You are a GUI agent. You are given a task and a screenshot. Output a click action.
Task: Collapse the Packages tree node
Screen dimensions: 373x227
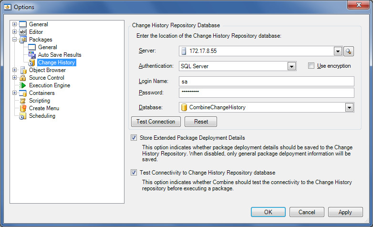coord(14,40)
